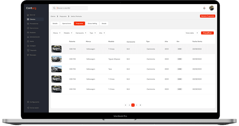239x126 pixels.
Task: Expand the Marca filter dropdown
Action: coord(57,33)
